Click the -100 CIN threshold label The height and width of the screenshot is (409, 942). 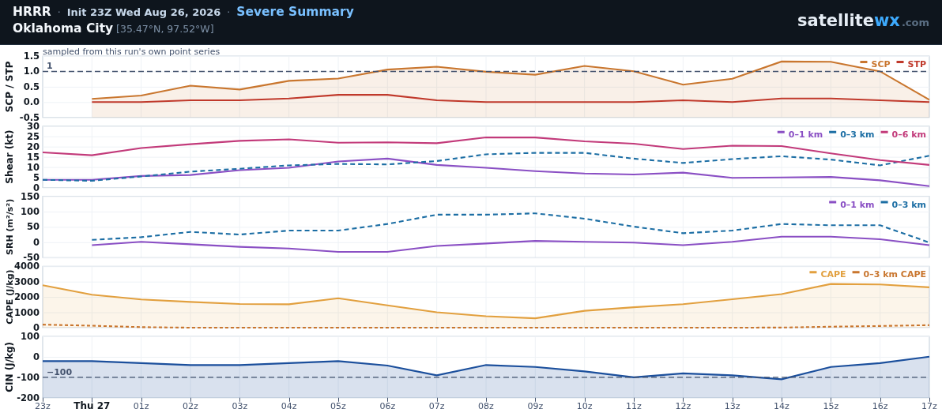tap(59, 373)
